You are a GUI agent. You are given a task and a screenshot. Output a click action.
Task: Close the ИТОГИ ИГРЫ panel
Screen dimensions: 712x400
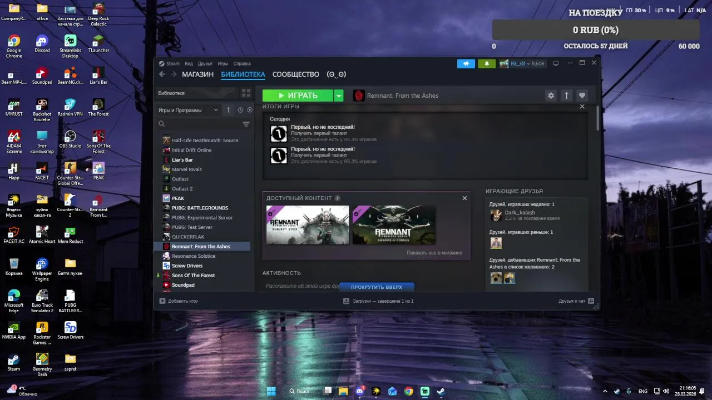pos(582,106)
